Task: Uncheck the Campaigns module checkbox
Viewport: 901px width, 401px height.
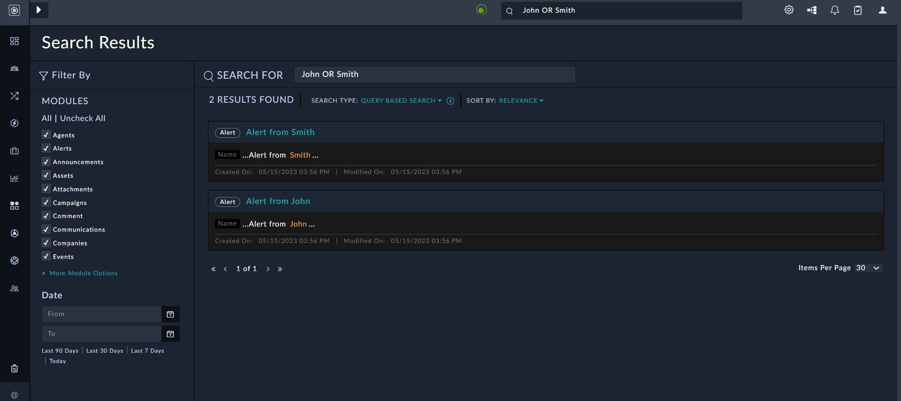Action: coord(46,202)
